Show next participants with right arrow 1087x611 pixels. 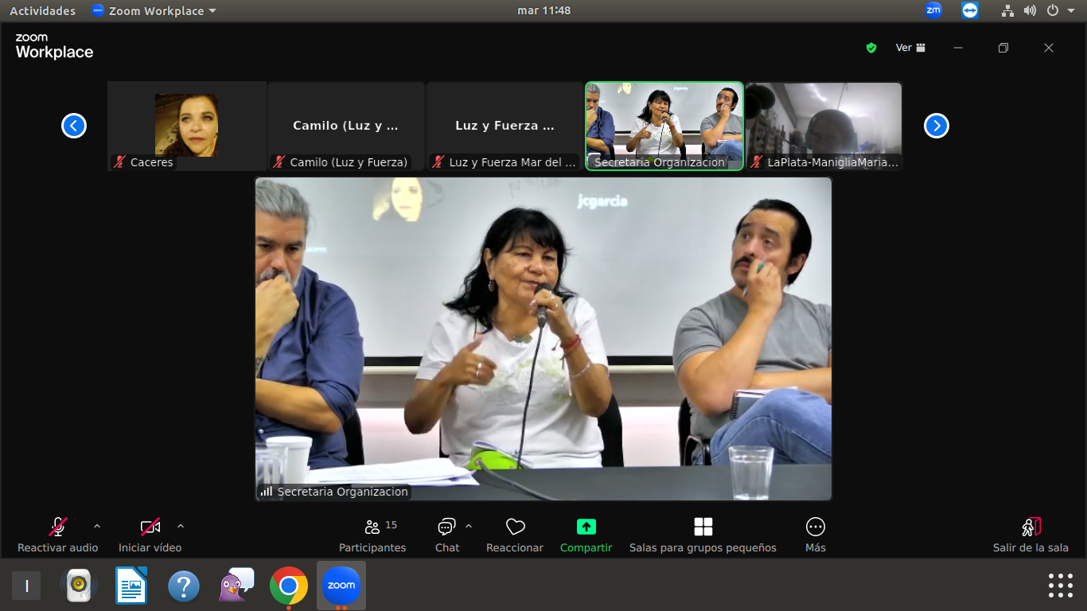936,126
